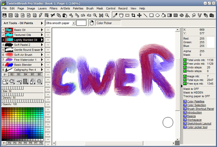Viewport: 217px width, 147px height.
Task: Toggle the dot button beside Soft Pastel 2
Action: (48, 45)
